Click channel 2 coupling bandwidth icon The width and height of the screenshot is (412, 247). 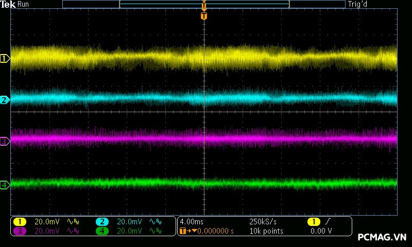[155, 222]
